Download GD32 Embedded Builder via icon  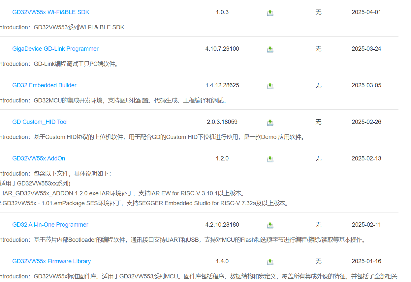point(270,86)
